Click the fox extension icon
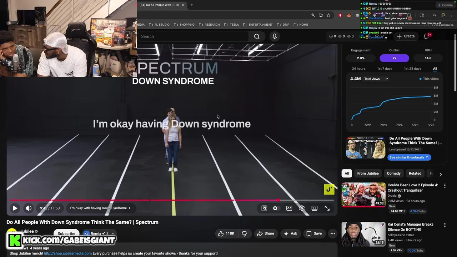Viewport: 457px width, 257px height. [x=349, y=15]
